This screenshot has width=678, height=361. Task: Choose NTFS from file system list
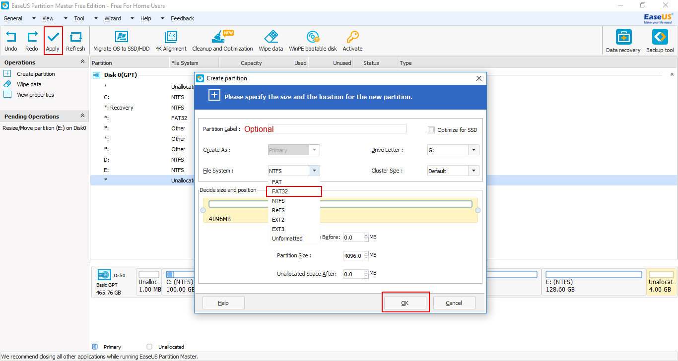(294, 201)
